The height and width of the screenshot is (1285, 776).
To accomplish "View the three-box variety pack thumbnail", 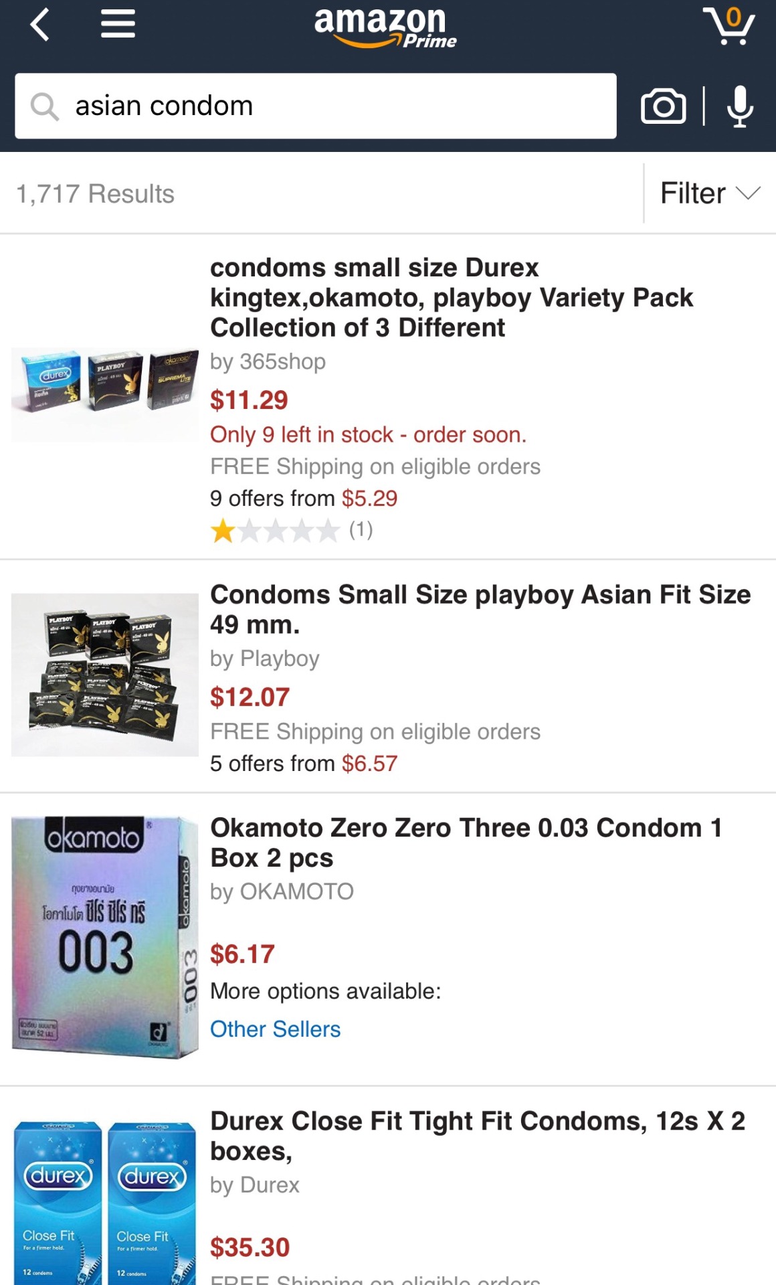I will tap(105, 394).
